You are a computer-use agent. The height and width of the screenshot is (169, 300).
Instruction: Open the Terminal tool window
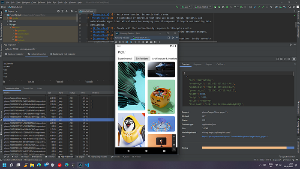pos(50,157)
